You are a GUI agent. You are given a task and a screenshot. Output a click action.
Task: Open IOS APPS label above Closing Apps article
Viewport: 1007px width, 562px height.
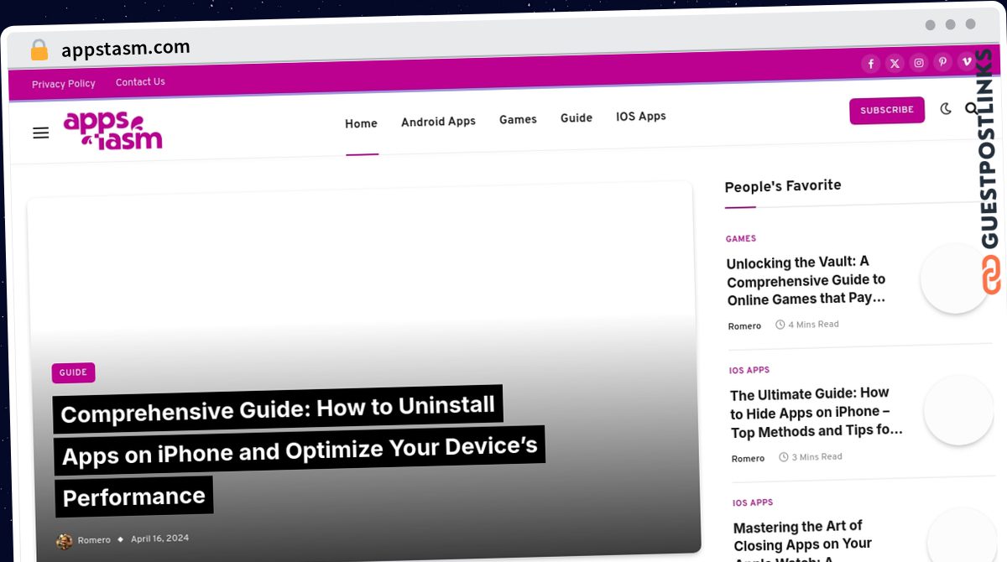pyautogui.click(x=753, y=503)
